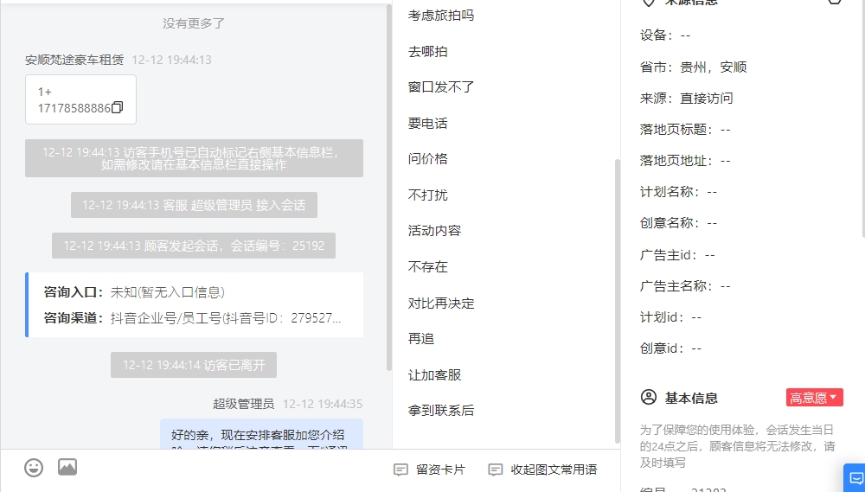Click the 会话编号 25192 notice
Viewport: 865px width, 492px height.
coord(194,246)
